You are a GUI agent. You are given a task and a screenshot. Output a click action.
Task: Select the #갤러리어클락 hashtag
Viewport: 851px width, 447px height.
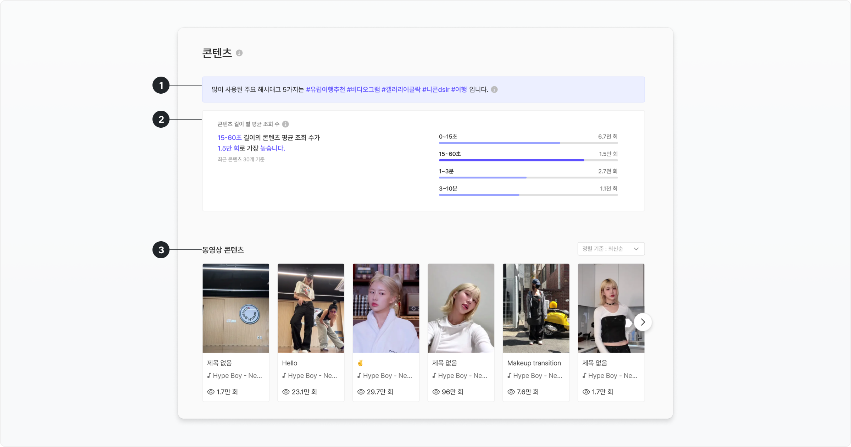pyautogui.click(x=401, y=89)
